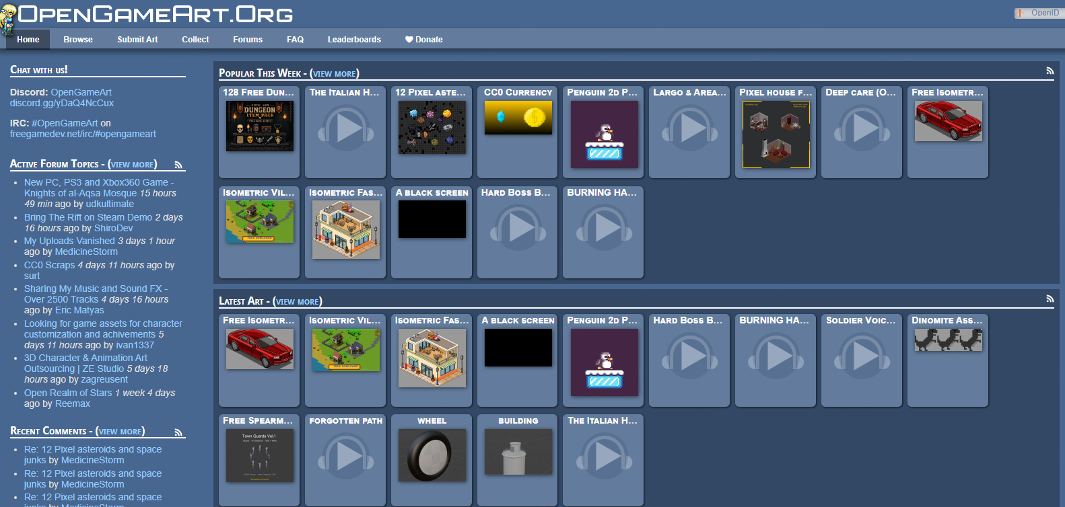This screenshot has height=507, width=1065.
Task: Open the Building model thumbnail
Action: [518, 453]
